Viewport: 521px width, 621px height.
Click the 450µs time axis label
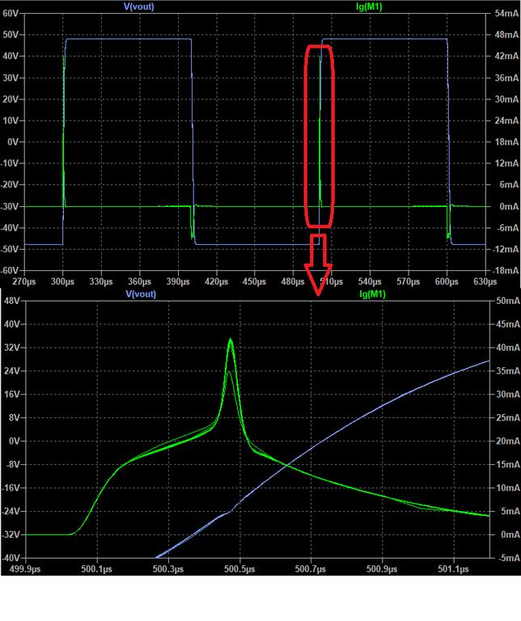[255, 281]
